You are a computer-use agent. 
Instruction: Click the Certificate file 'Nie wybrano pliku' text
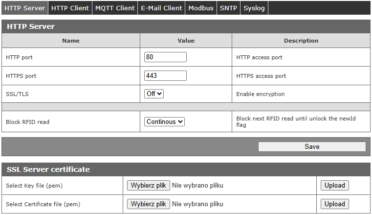click(x=197, y=204)
